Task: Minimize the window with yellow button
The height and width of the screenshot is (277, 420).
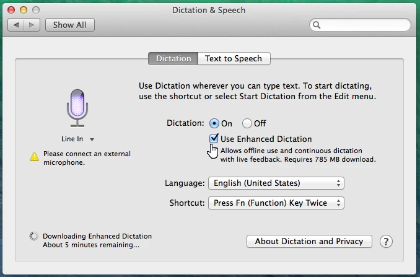Action: tap(24, 10)
